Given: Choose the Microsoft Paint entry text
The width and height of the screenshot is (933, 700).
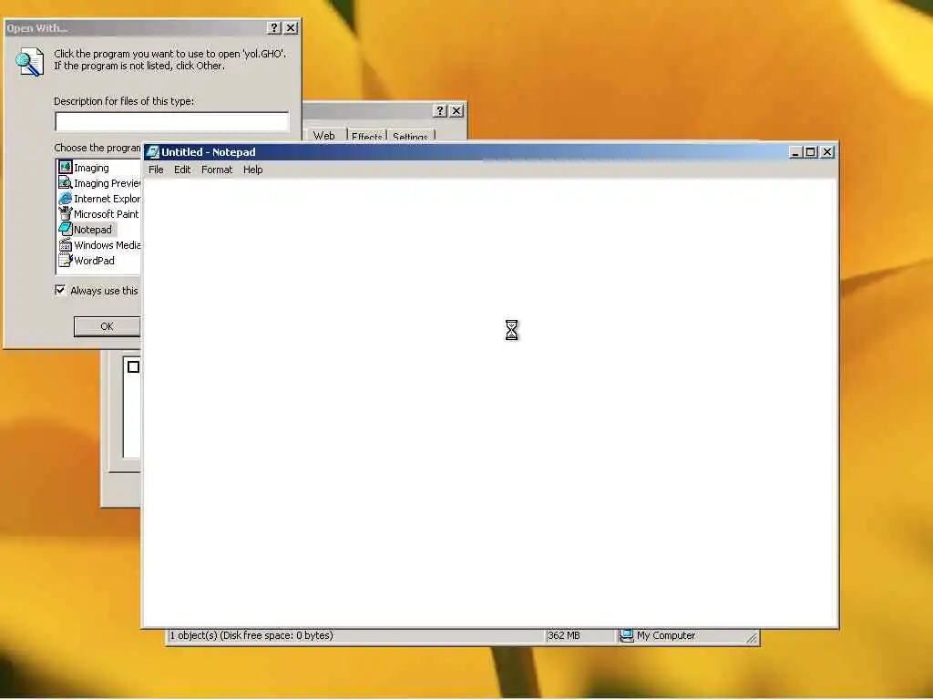Looking at the screenshot, I should (107, 214).
